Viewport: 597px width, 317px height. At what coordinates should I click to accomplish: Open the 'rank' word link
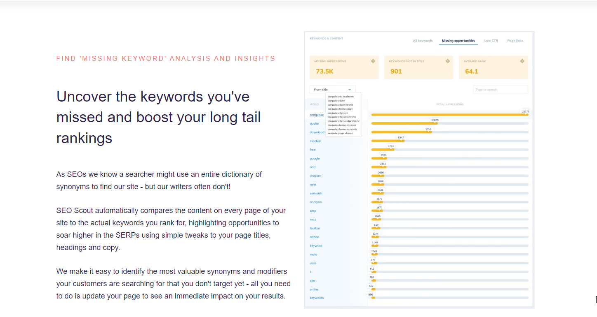click(x=313, y=185)
